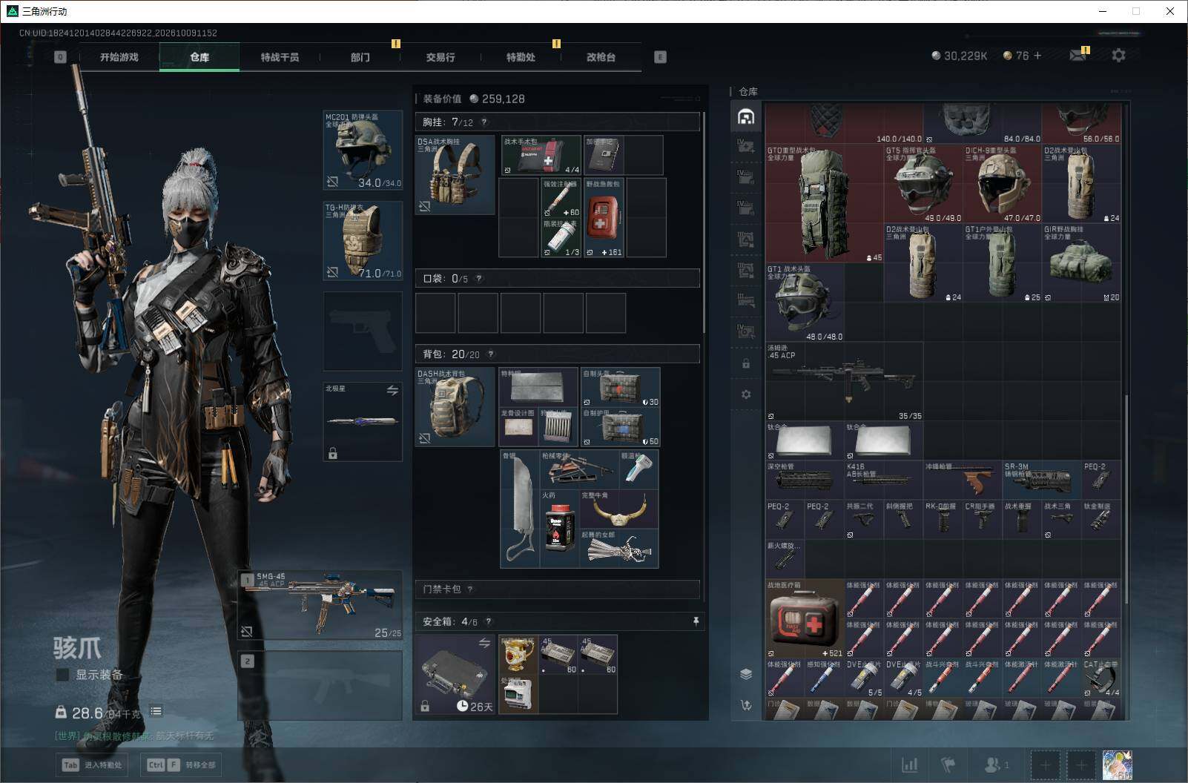Image resolution: width=1188 pixels, height=783 pixels.
Task: Open the friends list icon
Action: (995, 764)
